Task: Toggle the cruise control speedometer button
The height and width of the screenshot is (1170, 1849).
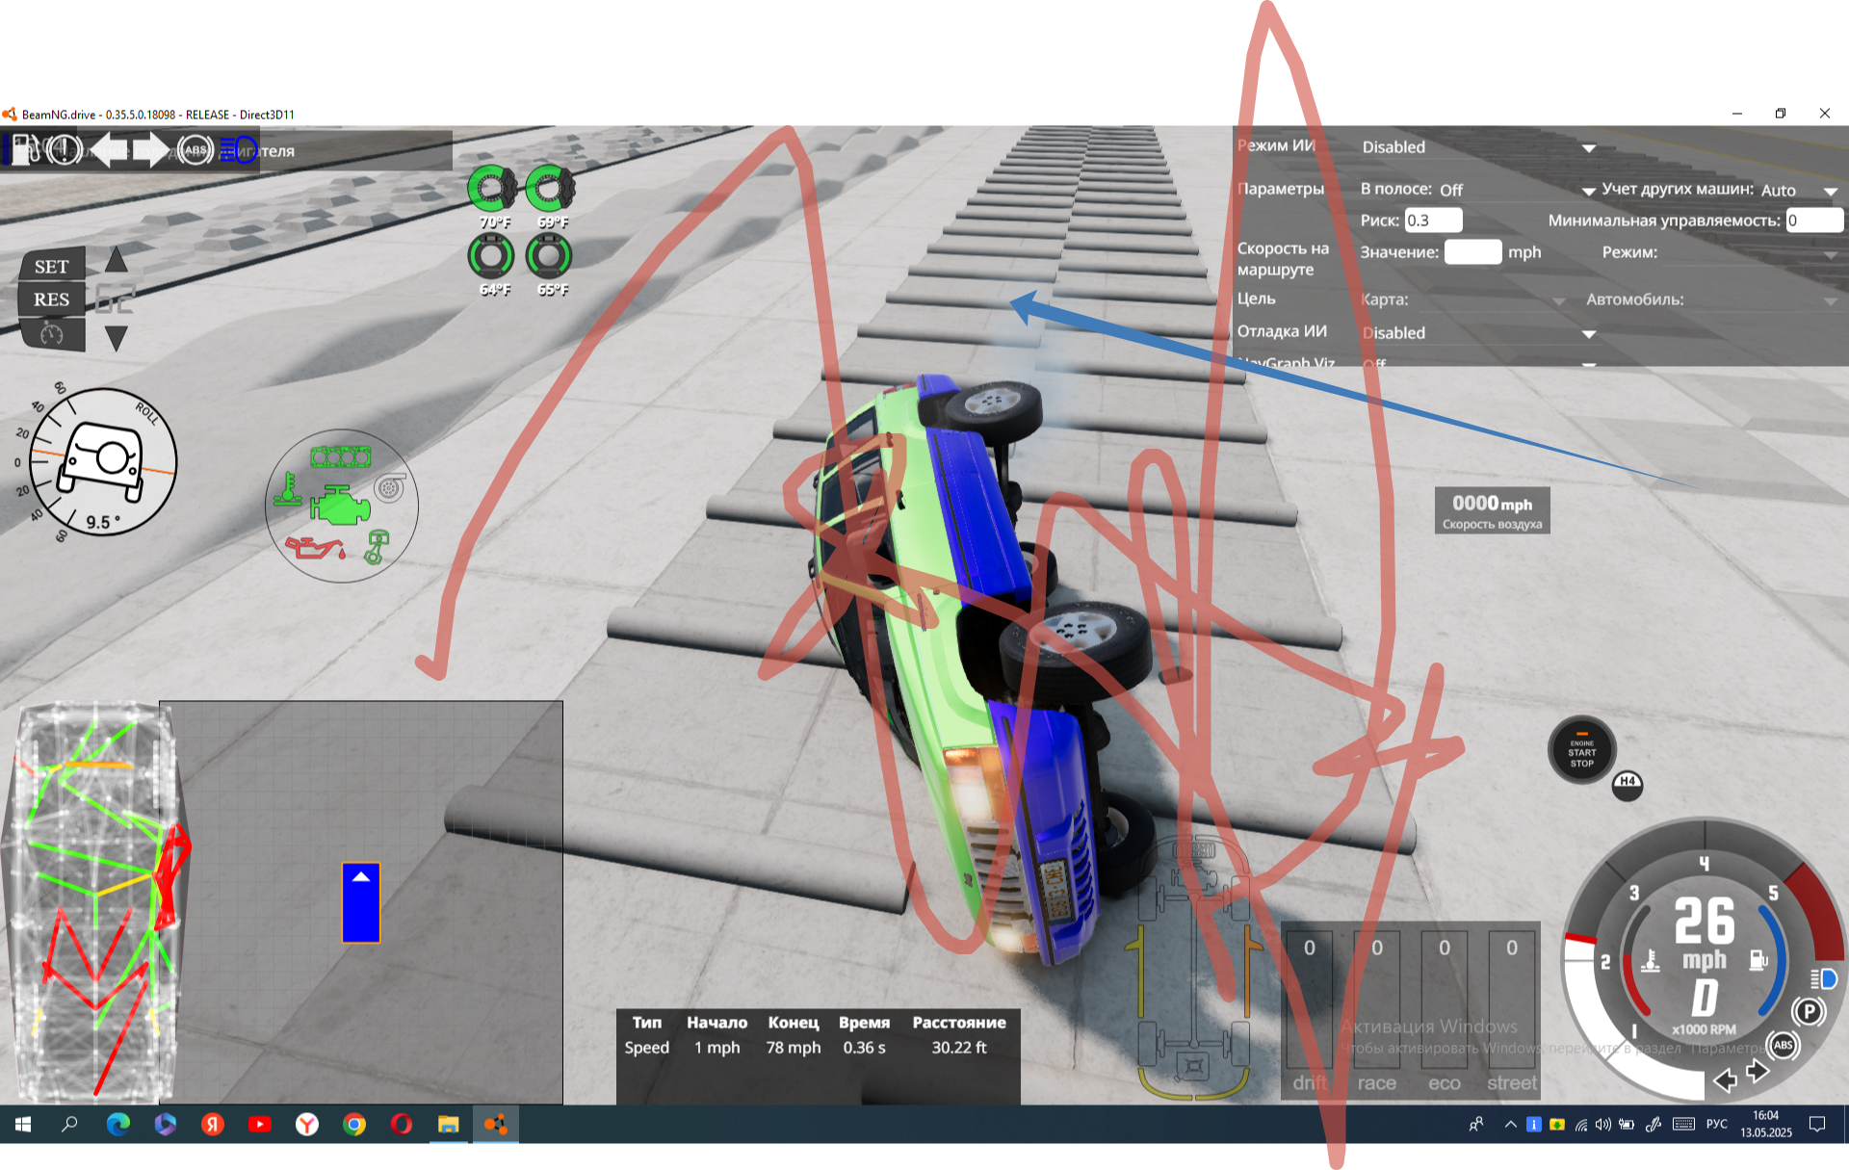Action: tap(52, 334)
